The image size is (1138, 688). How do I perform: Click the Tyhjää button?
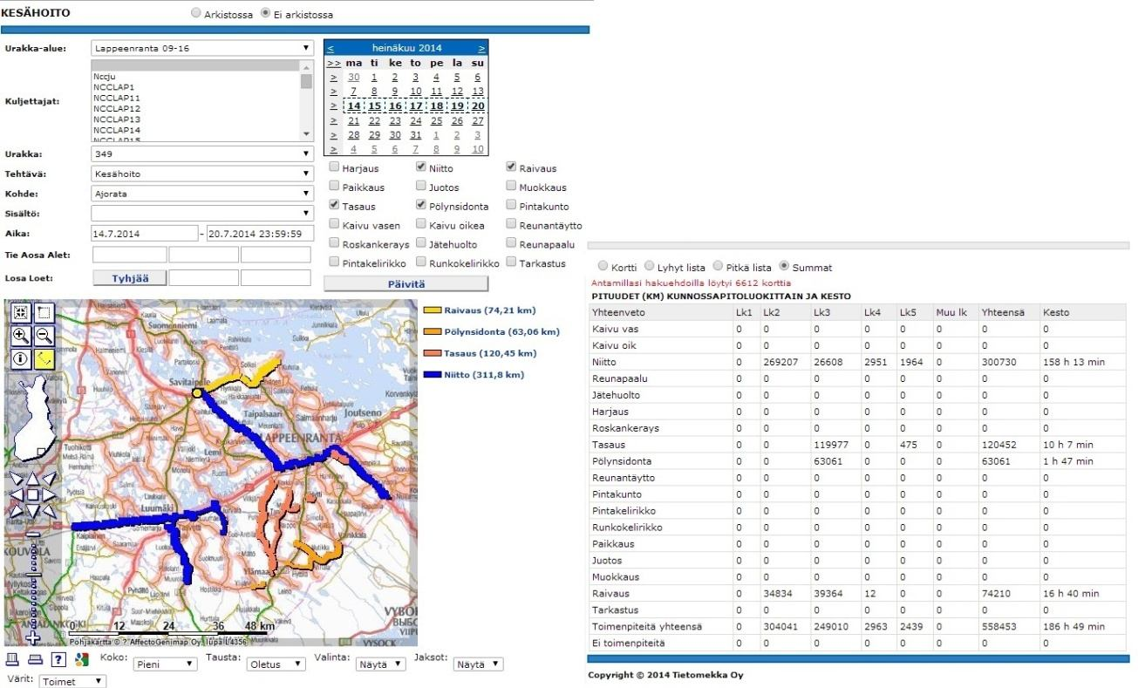(x=129, y=278)
